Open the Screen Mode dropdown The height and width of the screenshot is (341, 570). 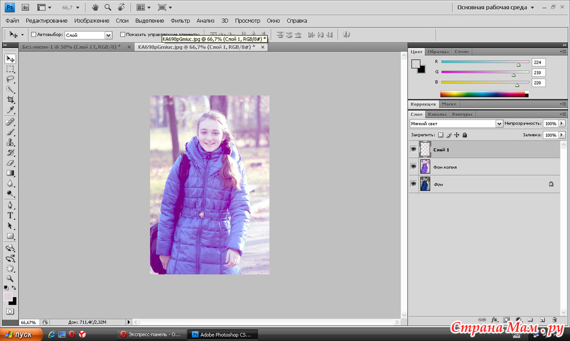point(165,8)
